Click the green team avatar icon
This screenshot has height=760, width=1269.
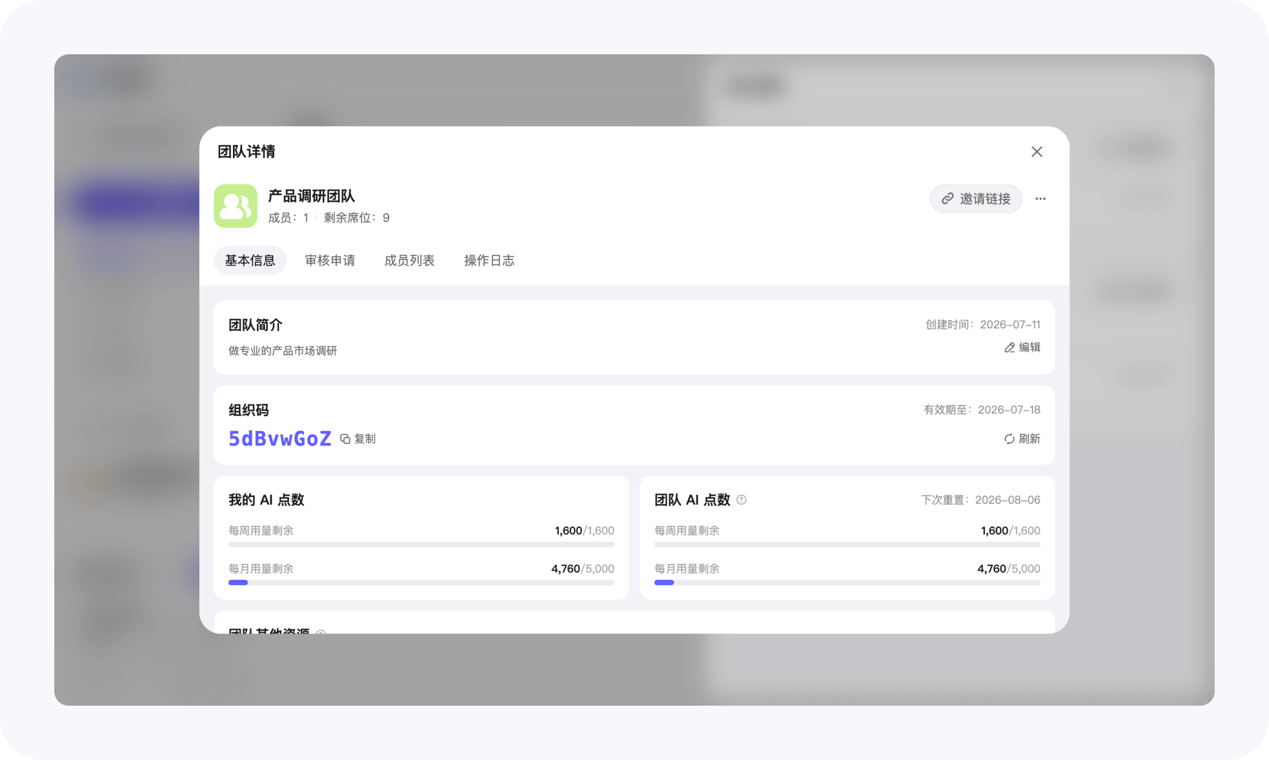(x=235, y=206)
